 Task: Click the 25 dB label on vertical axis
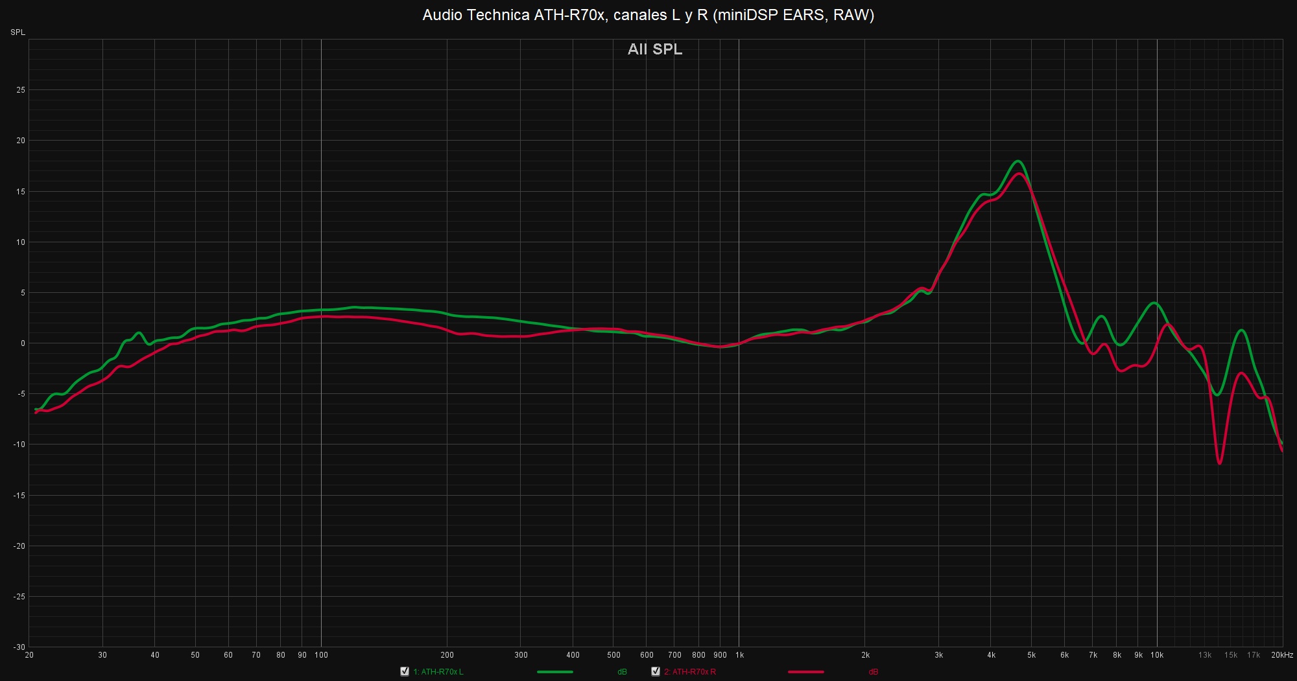click(21, 90)
